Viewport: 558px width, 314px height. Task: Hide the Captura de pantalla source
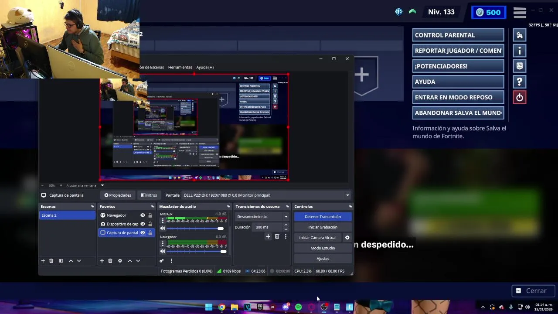tap(143, 232)
